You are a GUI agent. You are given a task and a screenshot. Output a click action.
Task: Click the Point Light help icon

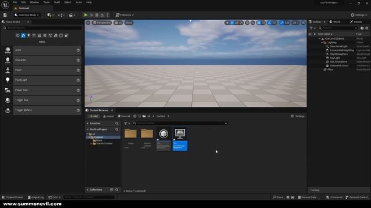[x=78, y=80]
